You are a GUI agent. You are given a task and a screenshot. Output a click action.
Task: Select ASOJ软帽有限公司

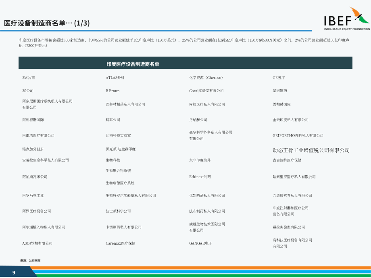[x=37, y=243]
